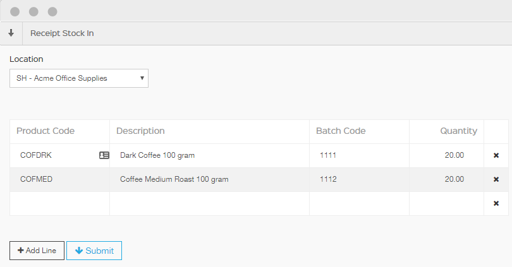Submit the stock receipt
Image resolution: width=512 pixels, height=267 pixels.
click(94, 251)
